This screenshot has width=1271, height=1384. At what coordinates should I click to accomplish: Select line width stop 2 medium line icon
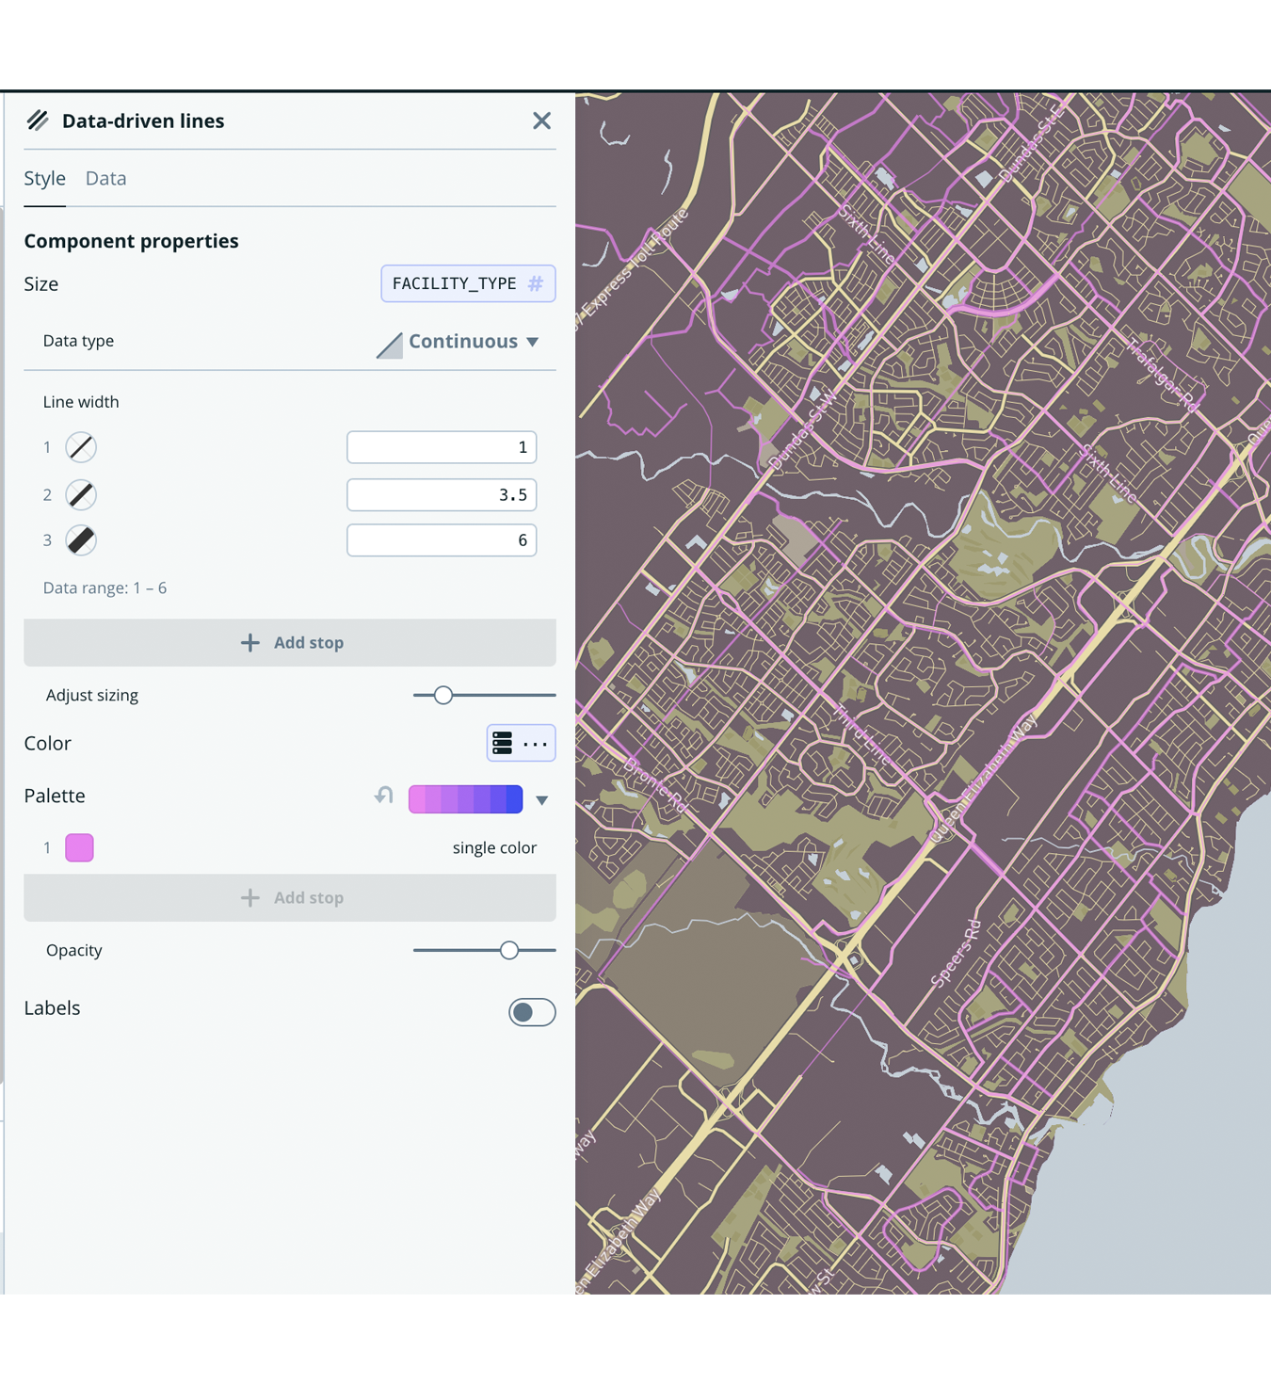[x=81, y=494]
